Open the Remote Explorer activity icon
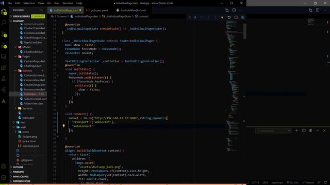The width and height of the screenshot is (330, 185). [x=4, y=57]
